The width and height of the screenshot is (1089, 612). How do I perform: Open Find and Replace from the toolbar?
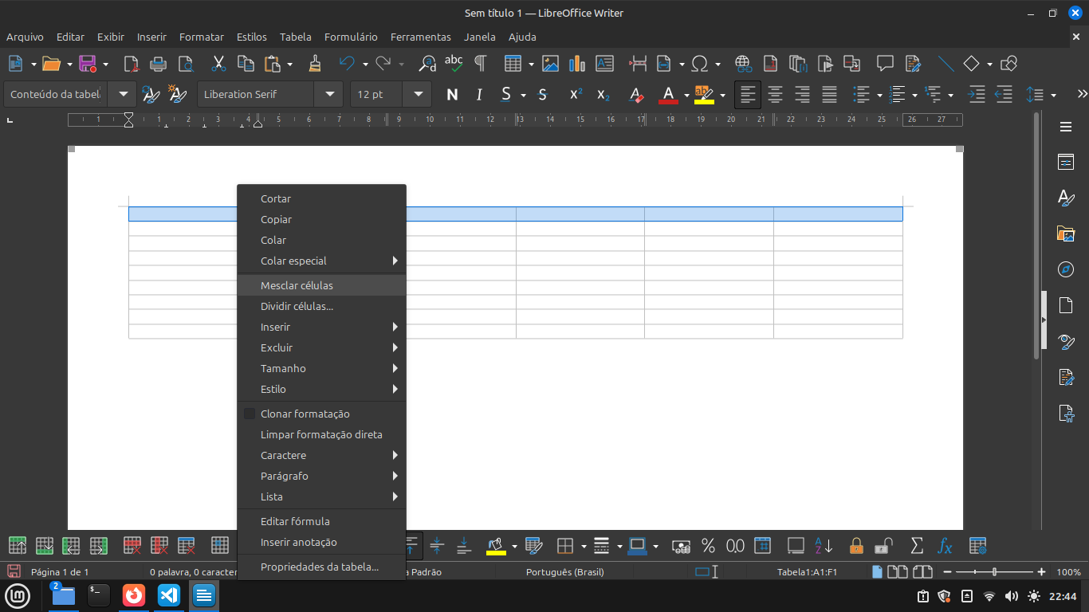[x=427, y=64]
